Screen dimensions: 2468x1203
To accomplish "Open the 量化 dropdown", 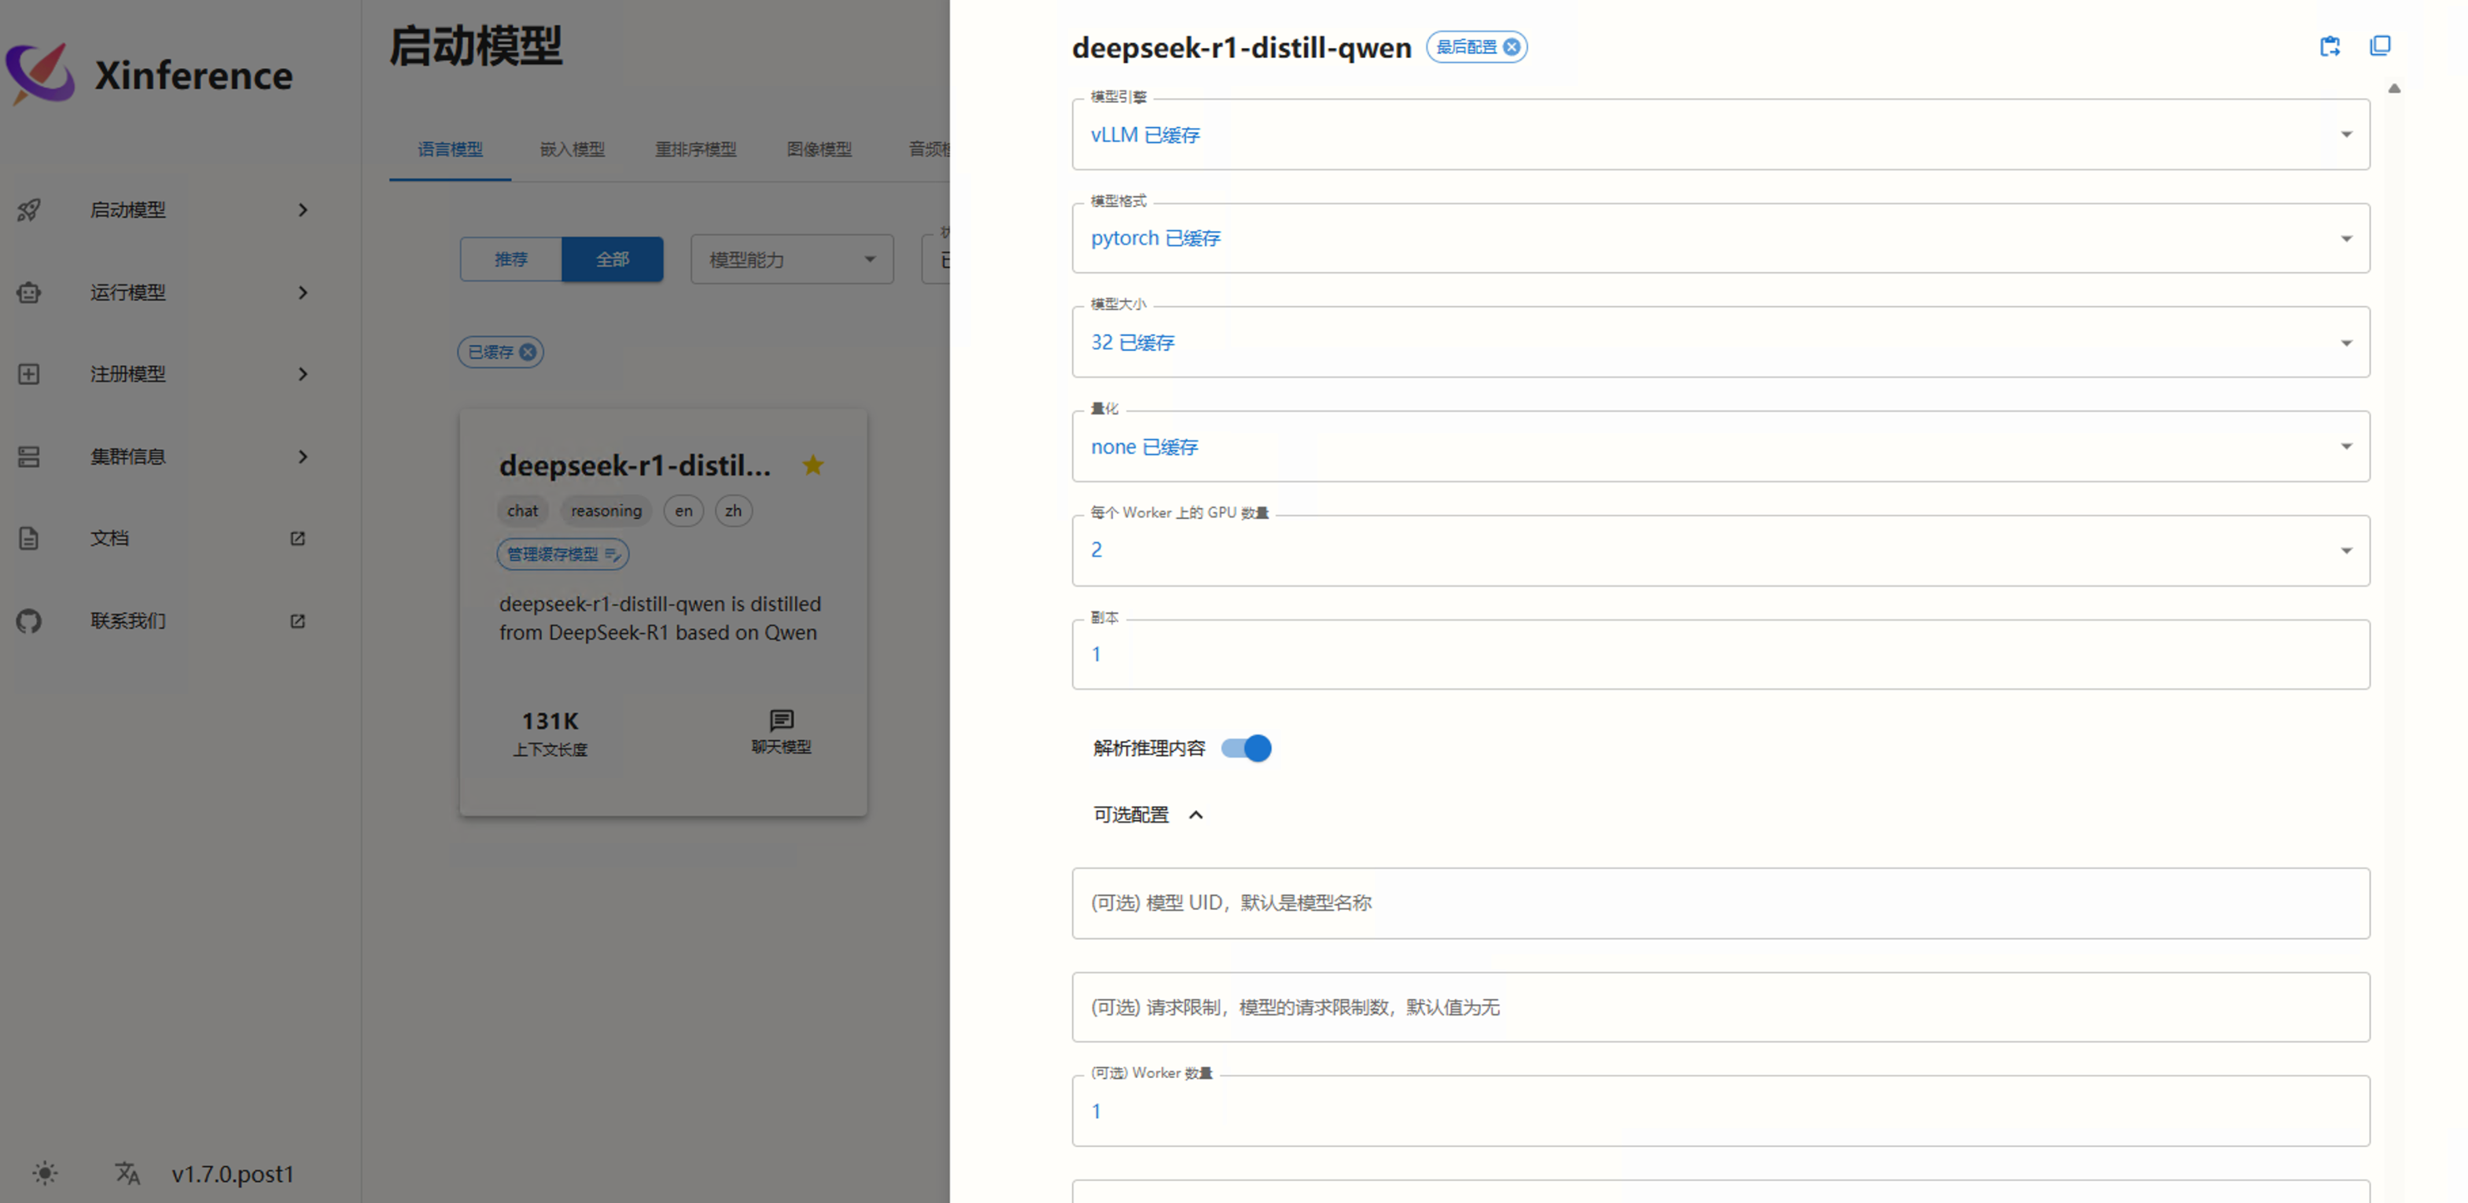I will pos(2346,445).
